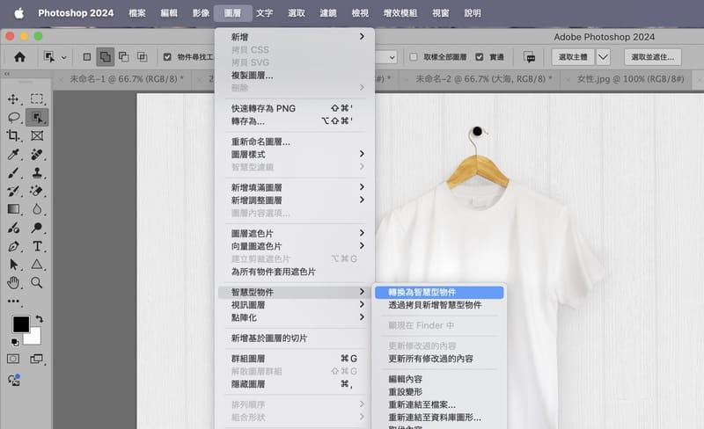Open the dropdown next to 選取主體
The image size is (704, 429).
point(604,57)
